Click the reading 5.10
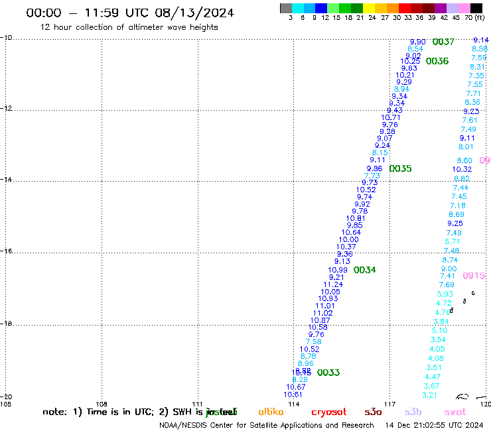The width and height of the screenshot is (491, 431). pyautogui.click(x=440, y=330)
